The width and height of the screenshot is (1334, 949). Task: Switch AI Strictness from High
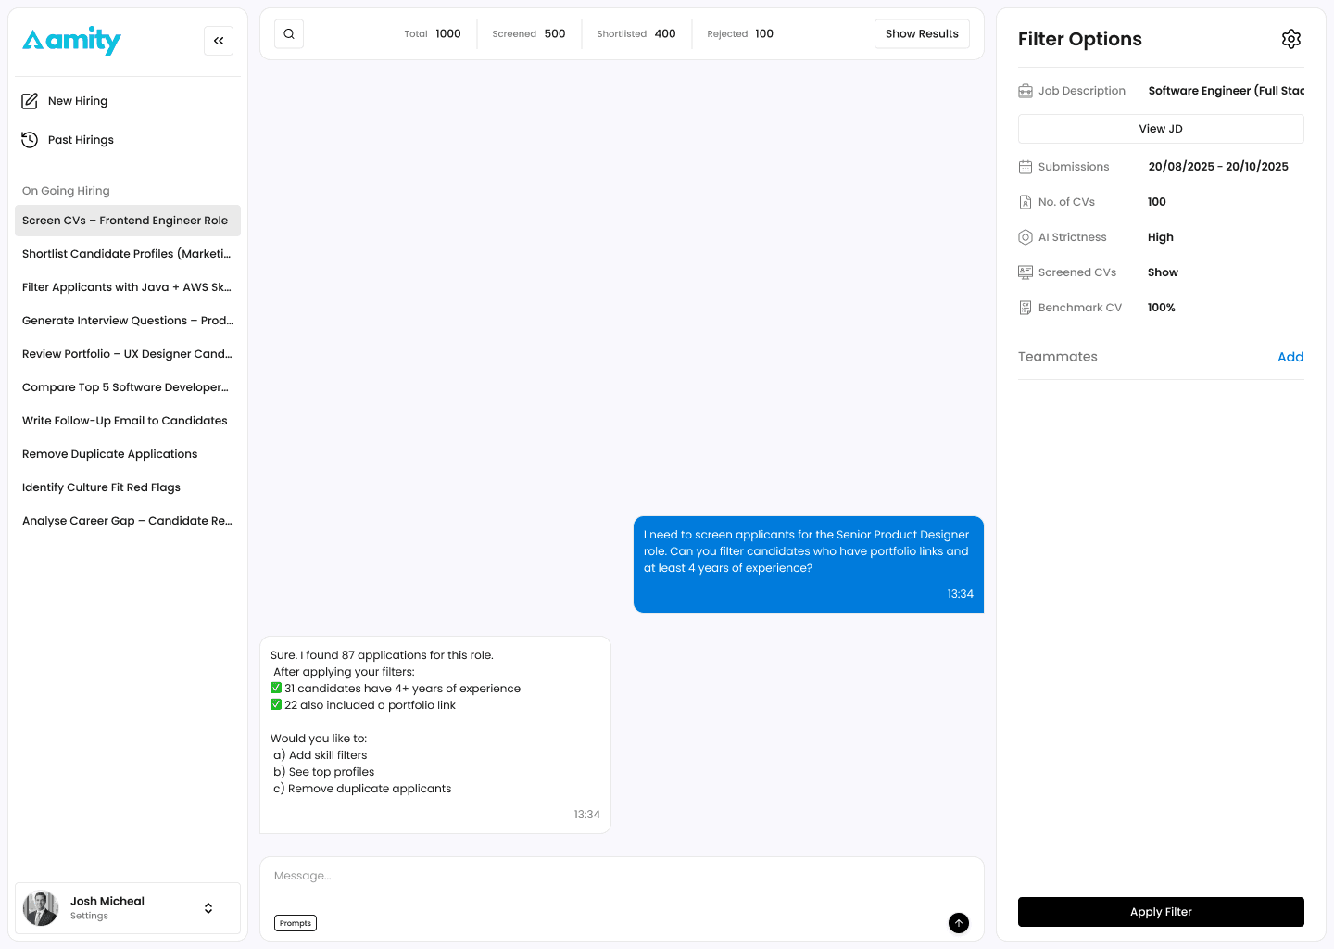pos(1161,236)
